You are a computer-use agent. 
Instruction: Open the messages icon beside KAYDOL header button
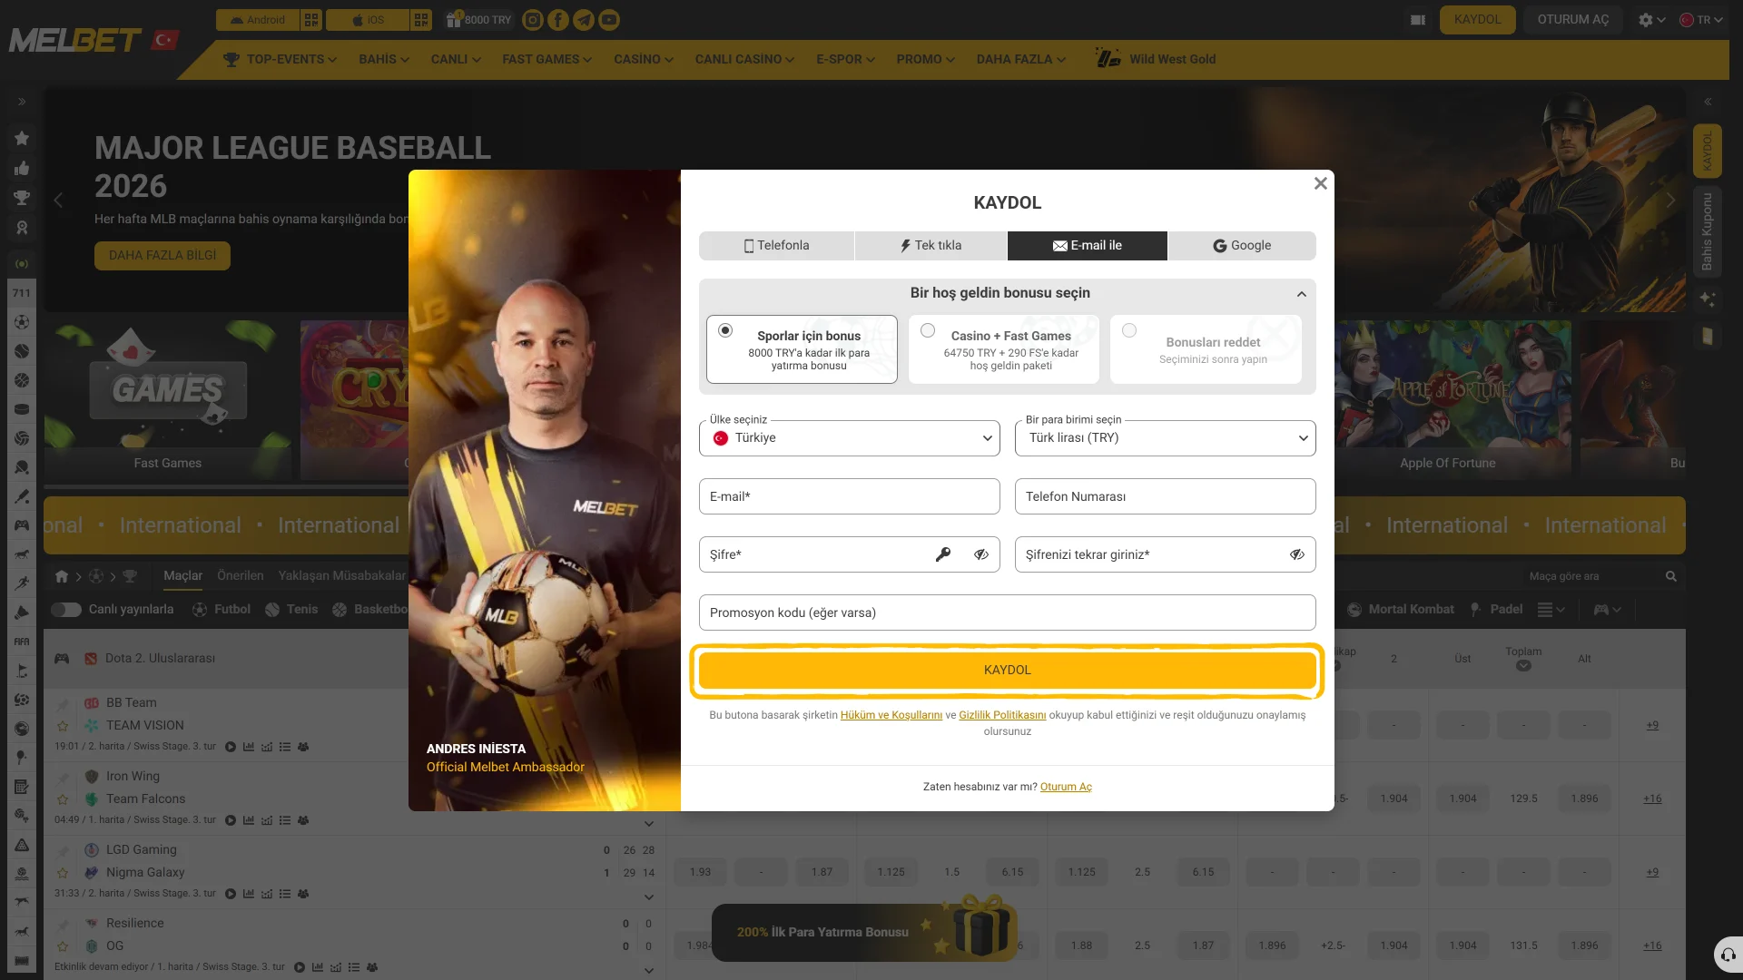(1418, 20)
